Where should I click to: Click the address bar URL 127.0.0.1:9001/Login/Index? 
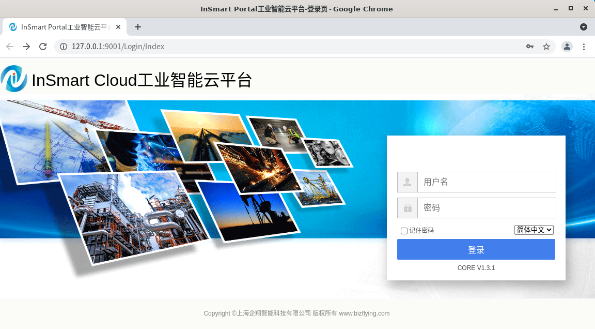point(118,47)
